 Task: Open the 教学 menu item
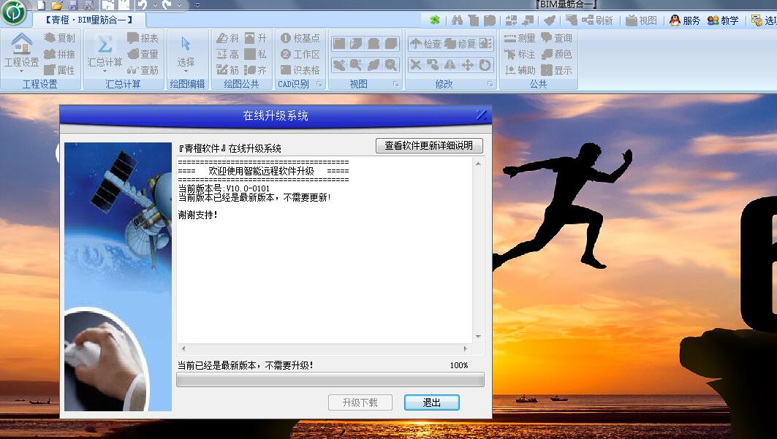pyautogui.click(x=723, y=20)
